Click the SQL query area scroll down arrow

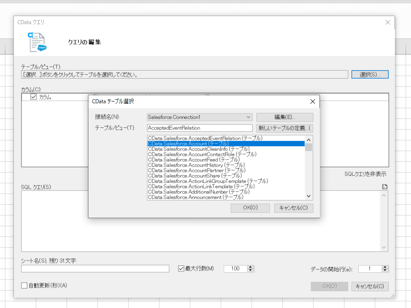[x=384, y=247]
